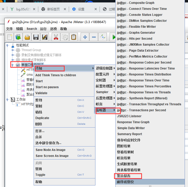Open the 逻辑控制器 submenu

105,68
